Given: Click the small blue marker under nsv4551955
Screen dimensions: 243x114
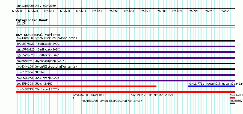Looking at the screenshot, I should [82, 103].
